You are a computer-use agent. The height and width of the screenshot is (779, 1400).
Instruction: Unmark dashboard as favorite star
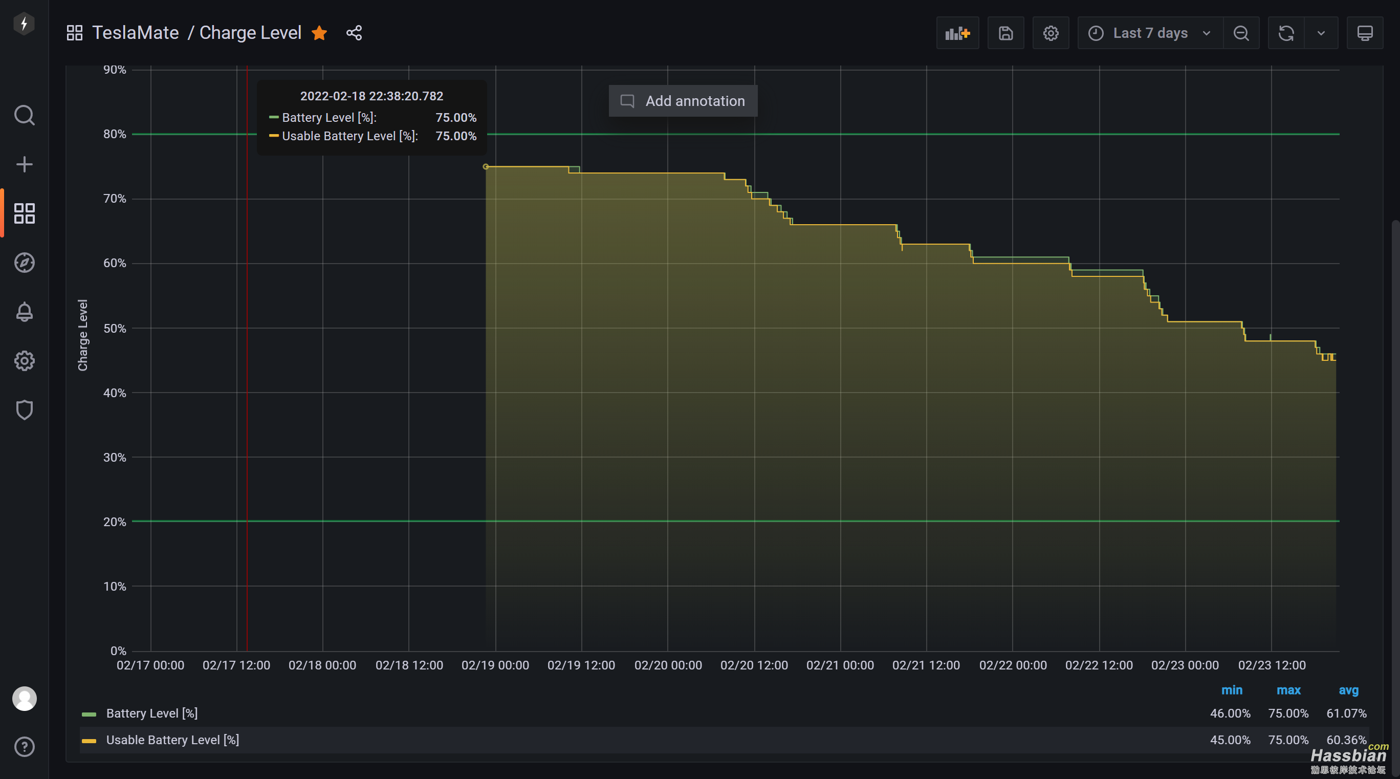point(319,33)
